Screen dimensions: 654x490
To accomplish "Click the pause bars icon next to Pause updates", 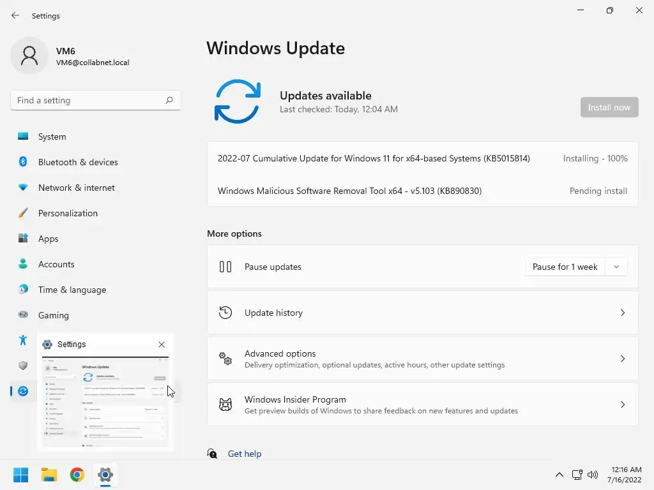I will pyautogui.click(x=225, y=267).
